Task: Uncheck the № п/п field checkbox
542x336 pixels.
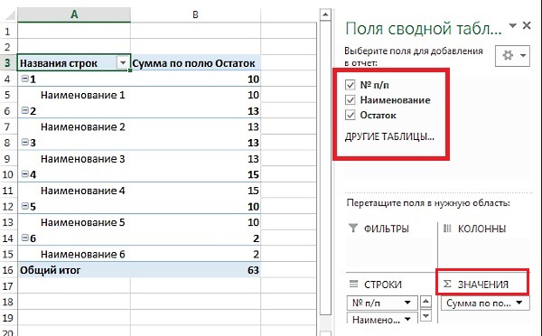Action: [350, 85]
